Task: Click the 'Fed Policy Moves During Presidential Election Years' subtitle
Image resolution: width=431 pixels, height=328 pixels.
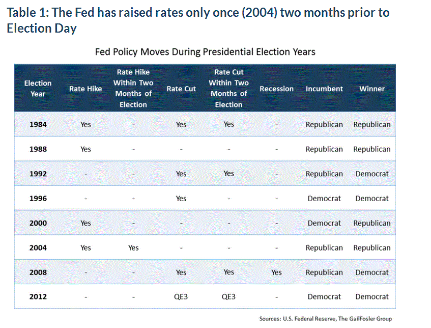Action: coord(205,52)
